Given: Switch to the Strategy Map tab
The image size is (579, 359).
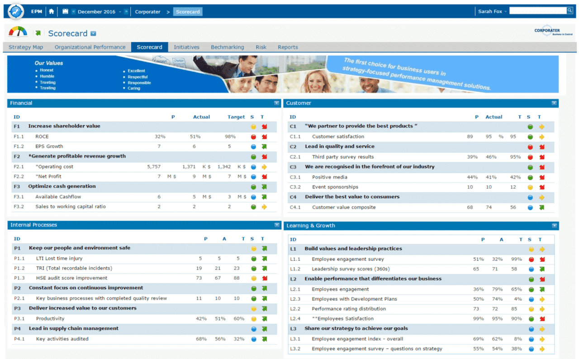Looking at the screenshot, I should pos(26,47).
